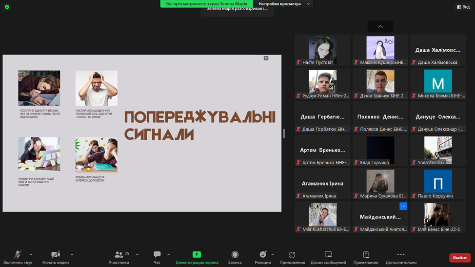
Task: Open the Реакции reactions icon
Action: [x=263, y=255]
